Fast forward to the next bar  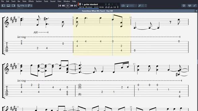coord(72,6)
